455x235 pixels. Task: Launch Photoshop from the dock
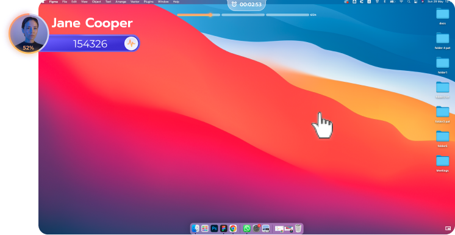pyautogui.click(x=214, y=229)
